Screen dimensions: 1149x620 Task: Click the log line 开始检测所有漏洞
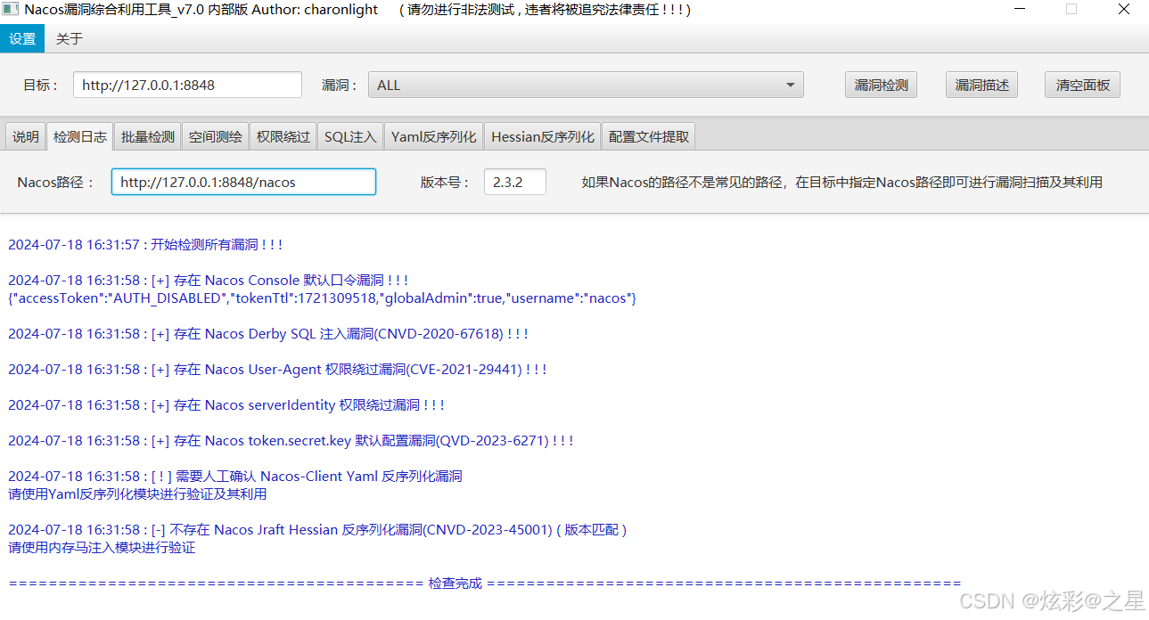145,244
